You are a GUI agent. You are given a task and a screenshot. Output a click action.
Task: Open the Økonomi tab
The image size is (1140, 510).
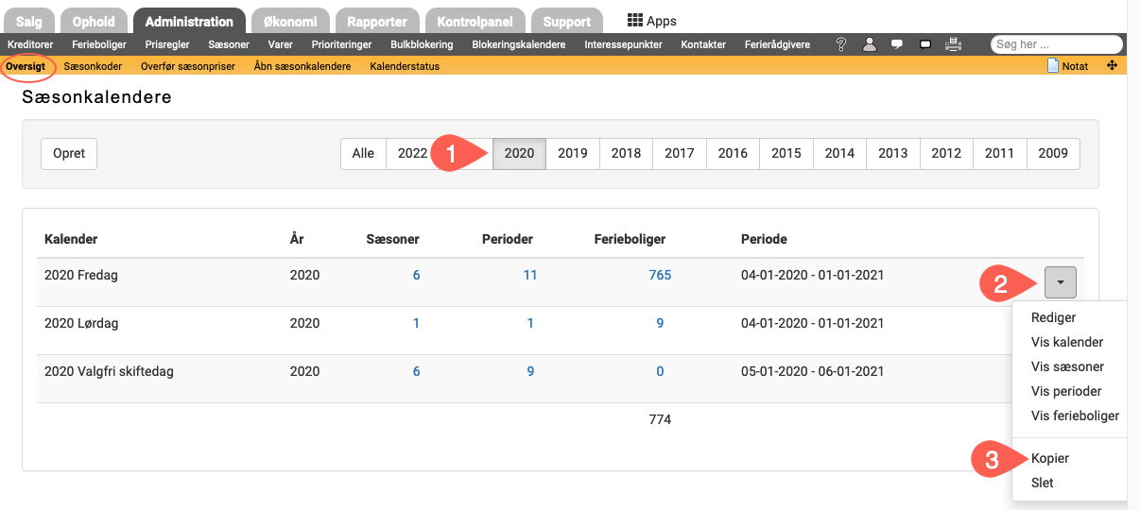coord(291,21)
